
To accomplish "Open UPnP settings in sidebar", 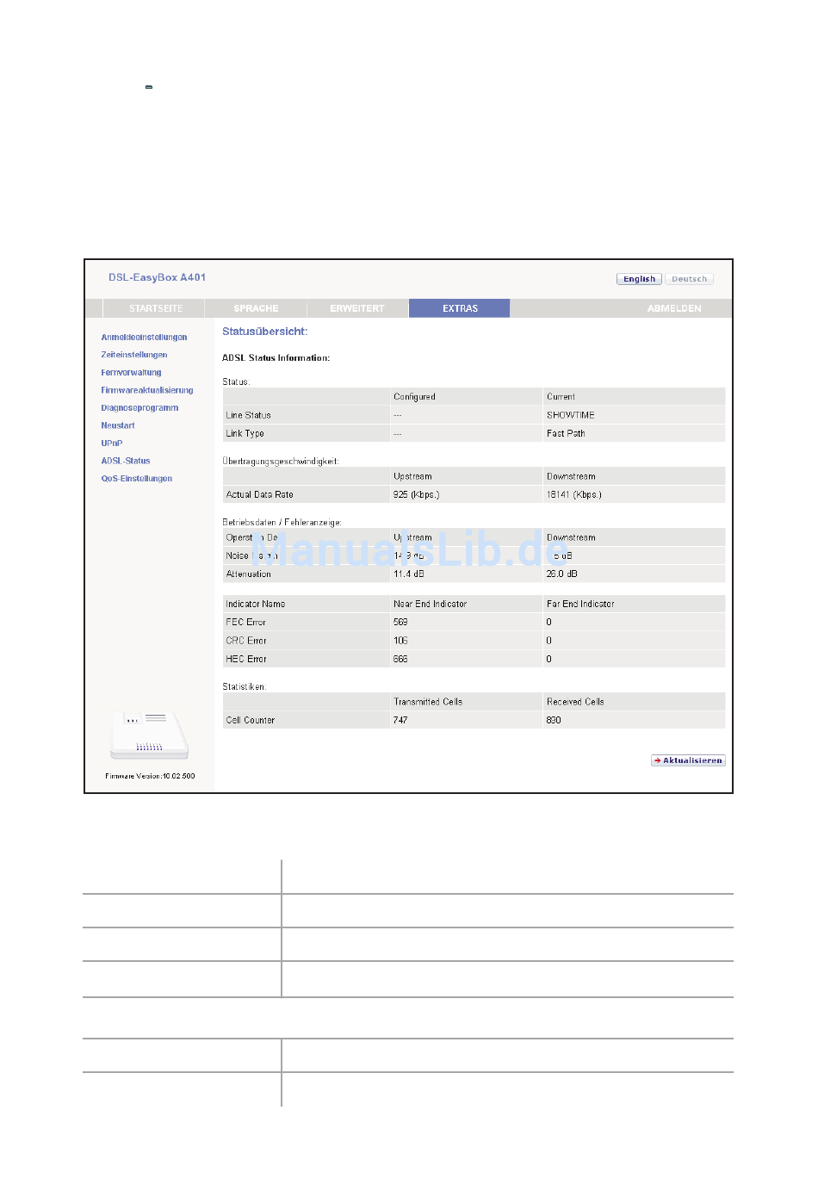I will click(112, 444).
